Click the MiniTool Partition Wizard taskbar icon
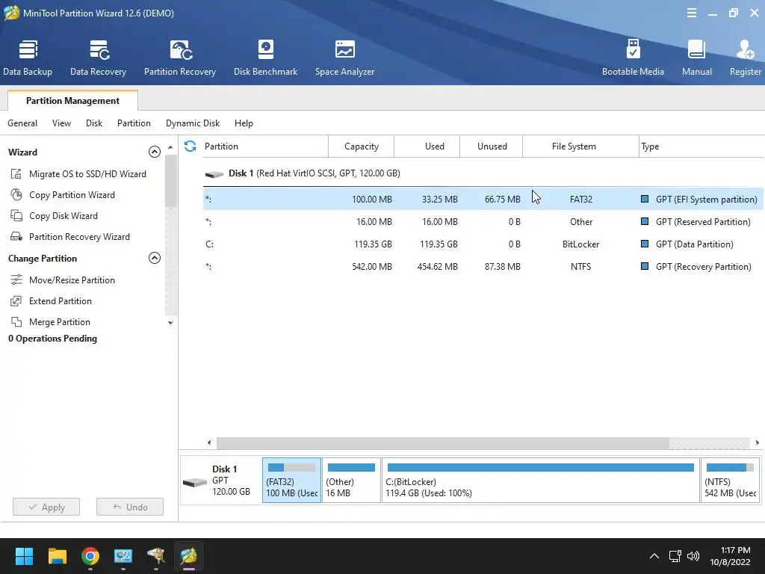765x574 pixels. pos(189,556)
